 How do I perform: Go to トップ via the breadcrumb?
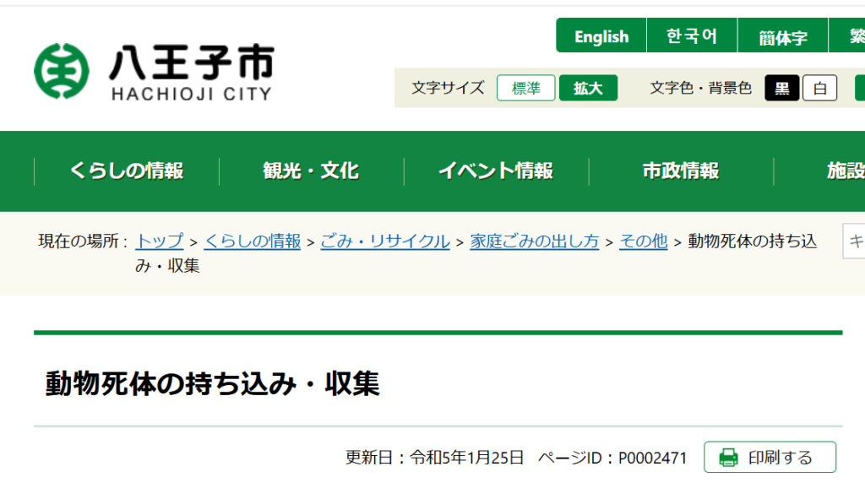(x=159, y=241)
